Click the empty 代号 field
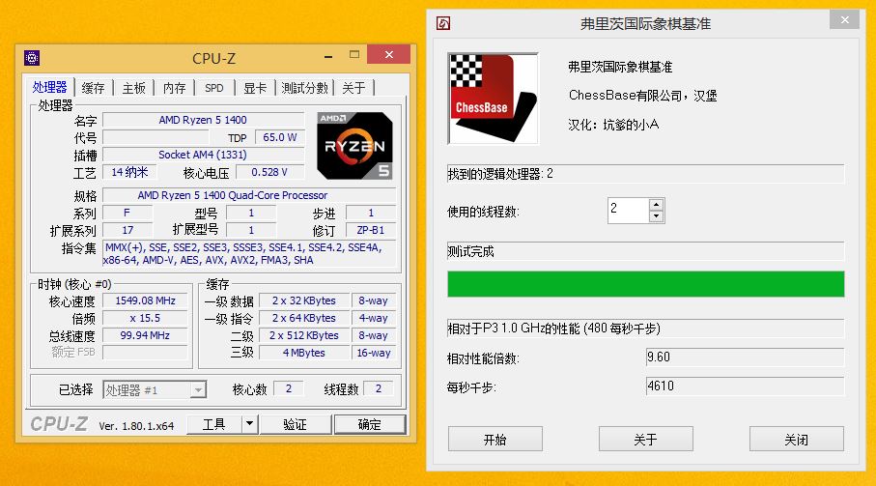 click(x=155, y=137)
